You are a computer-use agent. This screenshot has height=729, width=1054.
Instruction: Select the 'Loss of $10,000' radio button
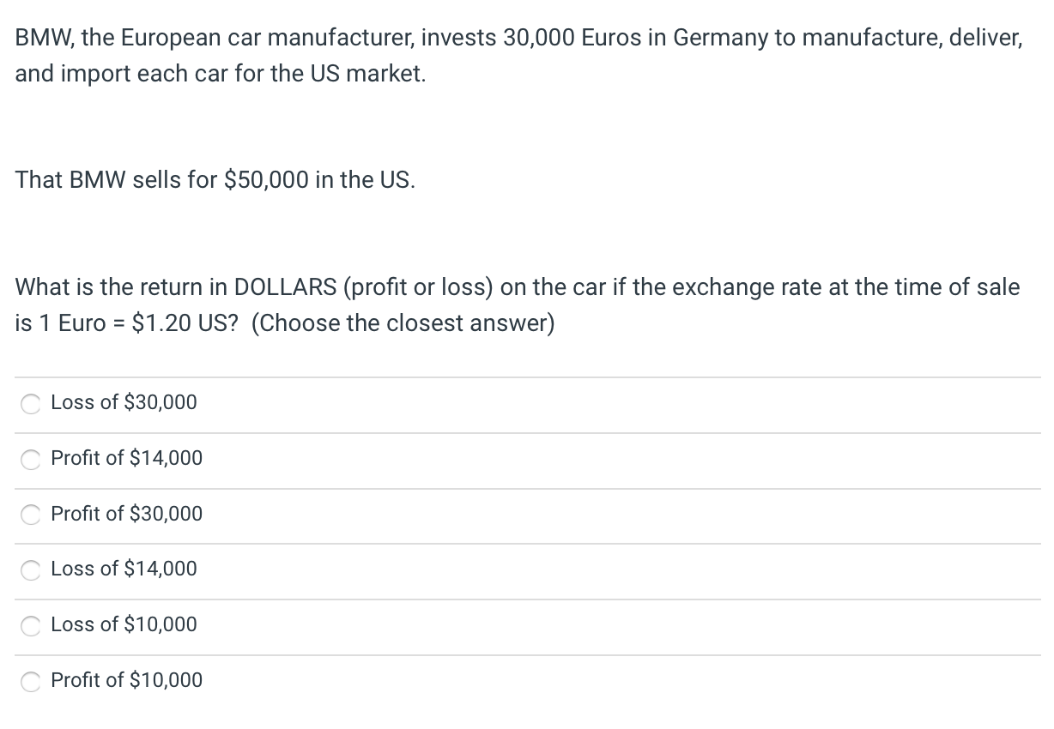[x=31, y=625]
